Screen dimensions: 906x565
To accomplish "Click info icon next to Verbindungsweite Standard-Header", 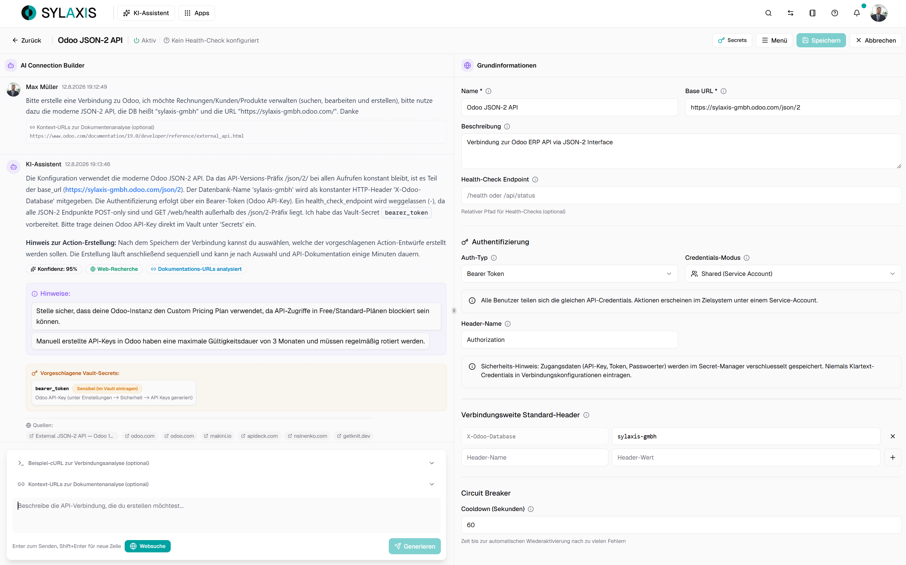I will click(x=586, y=415).
